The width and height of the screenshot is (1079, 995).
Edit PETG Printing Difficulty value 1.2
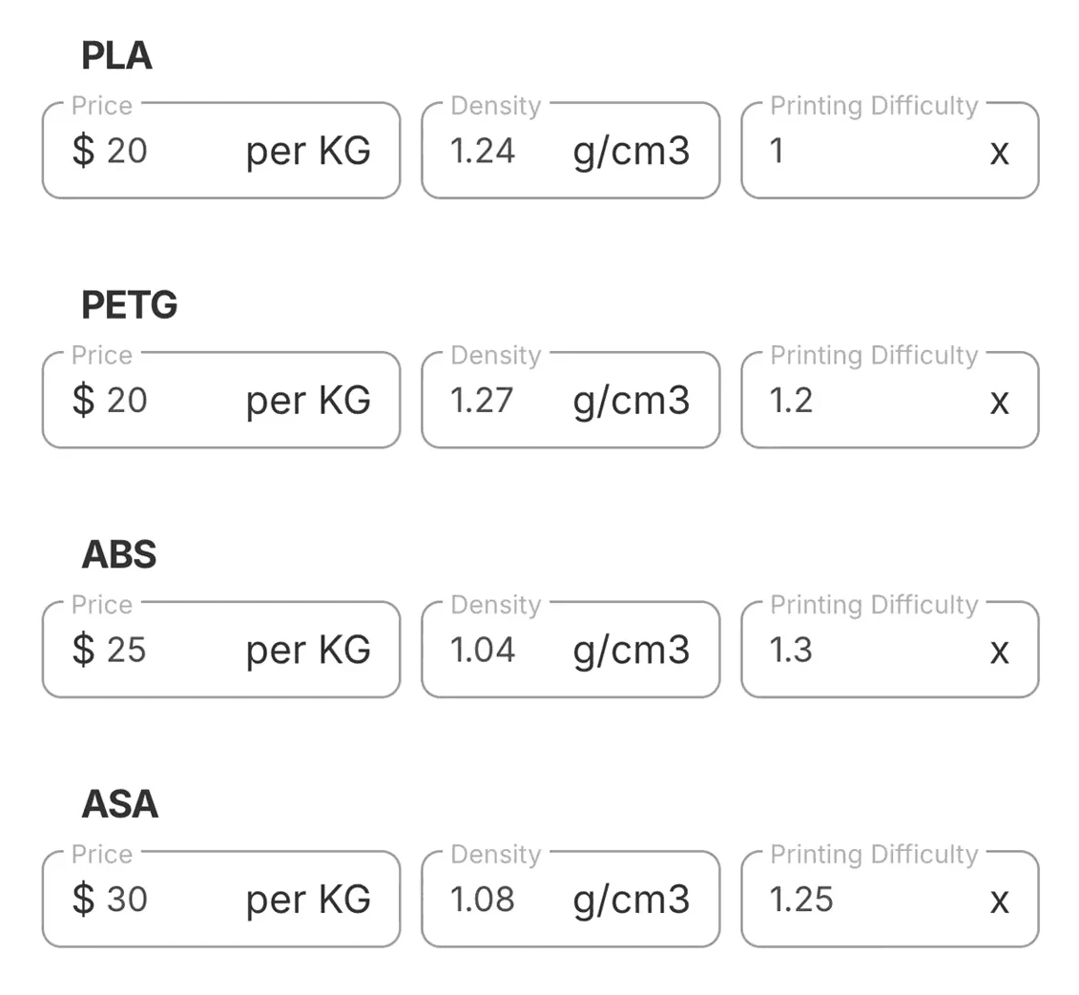point(859,401)
